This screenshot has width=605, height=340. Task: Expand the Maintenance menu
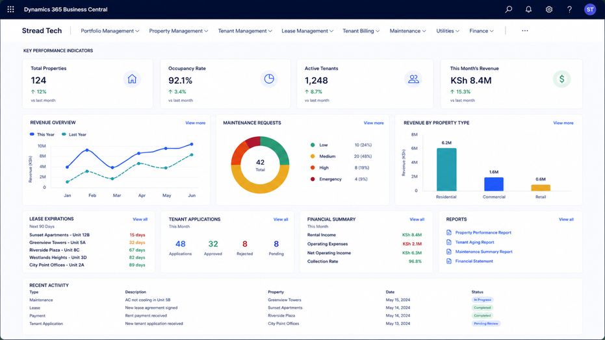coord(408,30)
